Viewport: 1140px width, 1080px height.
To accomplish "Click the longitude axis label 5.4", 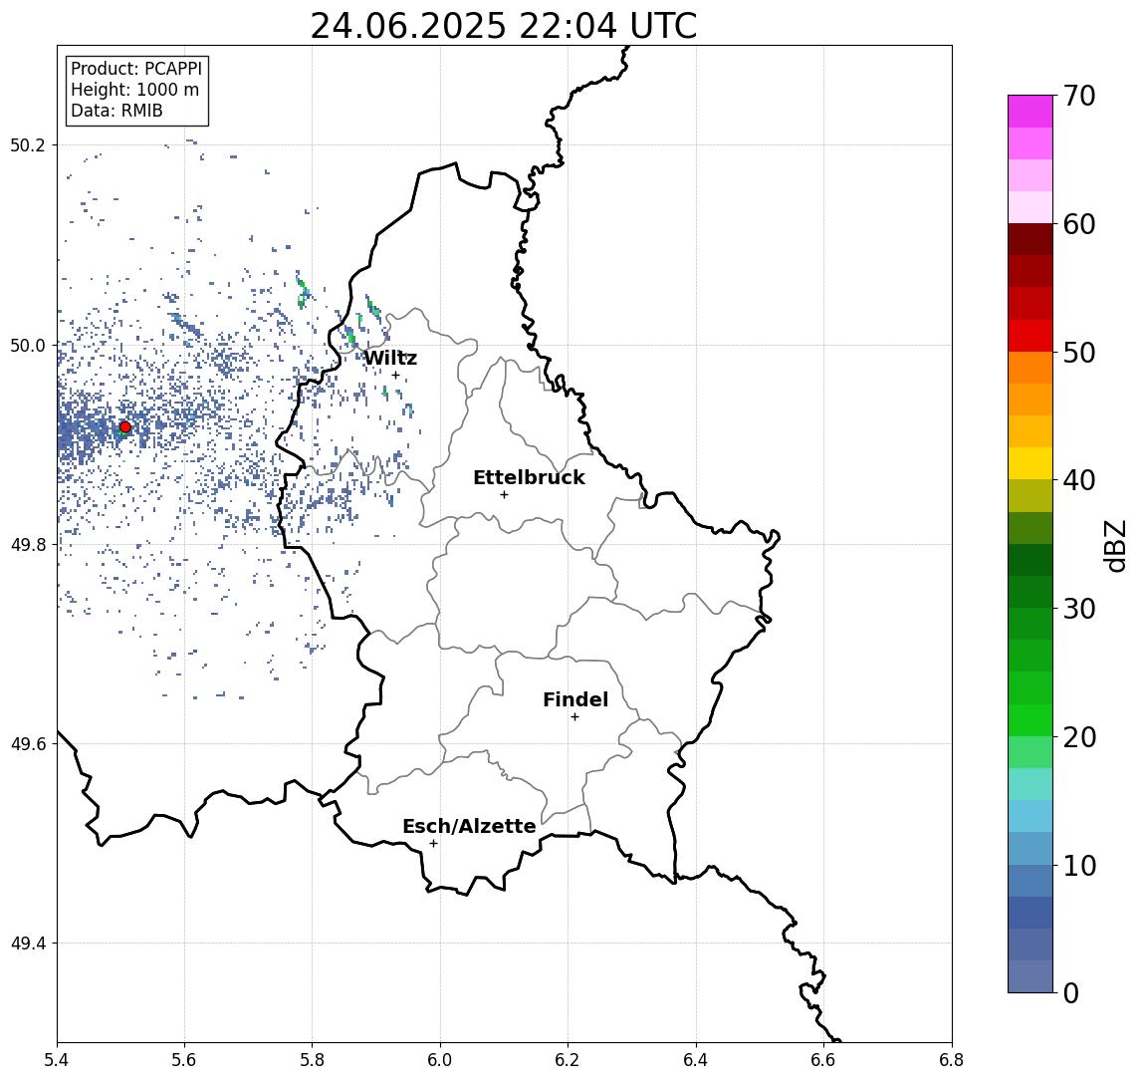I will (57, 1060).
